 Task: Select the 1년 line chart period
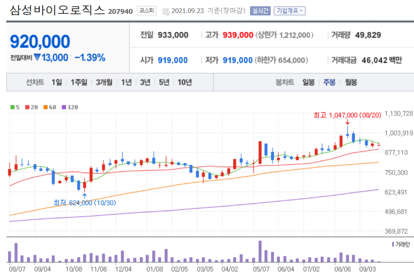pos(126,82)
